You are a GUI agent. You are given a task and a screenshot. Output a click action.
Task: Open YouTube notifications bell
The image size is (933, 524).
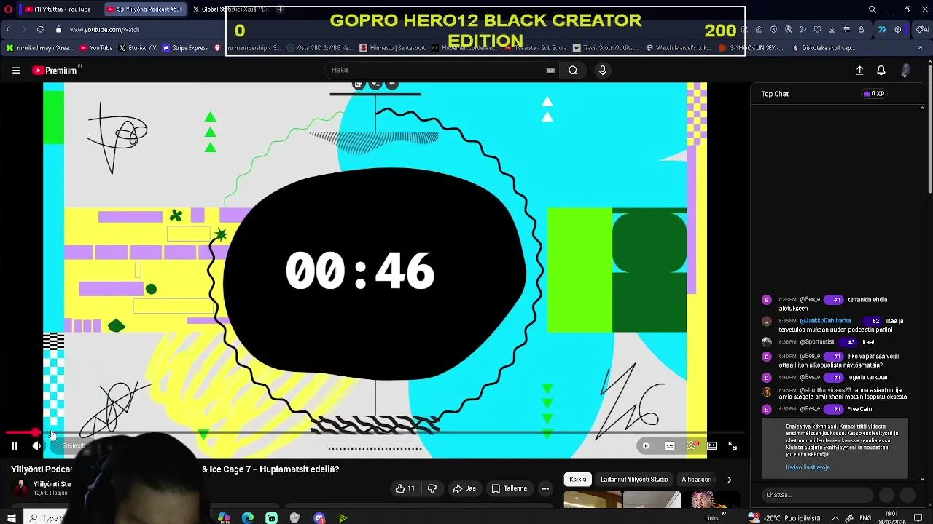881,71
